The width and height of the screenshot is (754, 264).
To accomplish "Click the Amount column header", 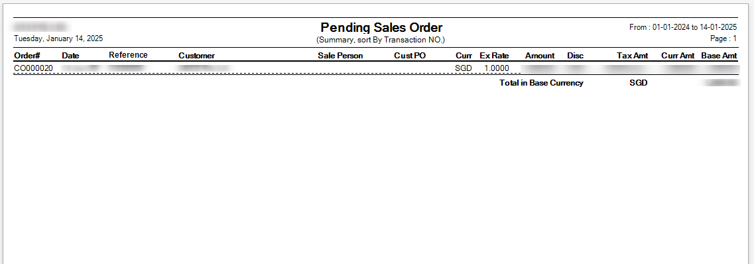I will [x=540, y=56].
